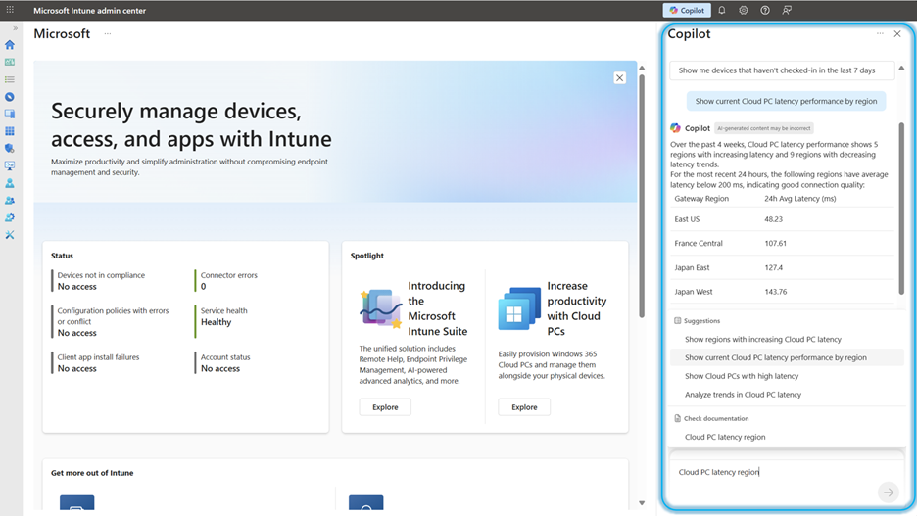
Task: Go to Home in the sidebar
Action: pos(10,45)
